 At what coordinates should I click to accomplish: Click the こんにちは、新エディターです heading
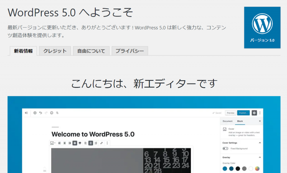click(144, 84)
